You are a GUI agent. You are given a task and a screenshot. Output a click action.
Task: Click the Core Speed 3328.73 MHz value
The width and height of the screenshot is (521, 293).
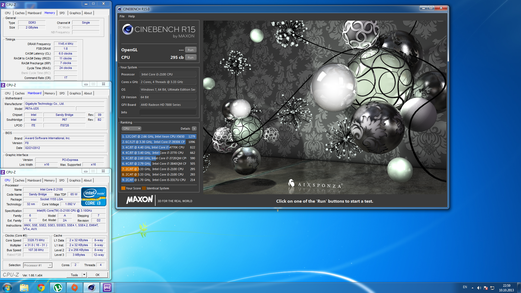(x=36, y=240)
